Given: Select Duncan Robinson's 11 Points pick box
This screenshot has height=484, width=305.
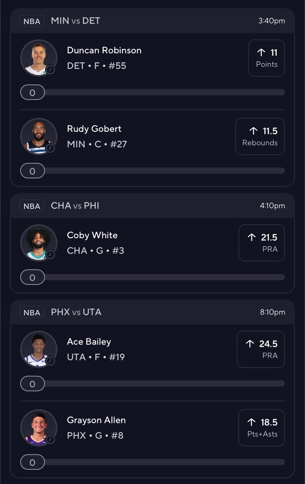Looking at the screenshot, I should [x=266, y=58].
